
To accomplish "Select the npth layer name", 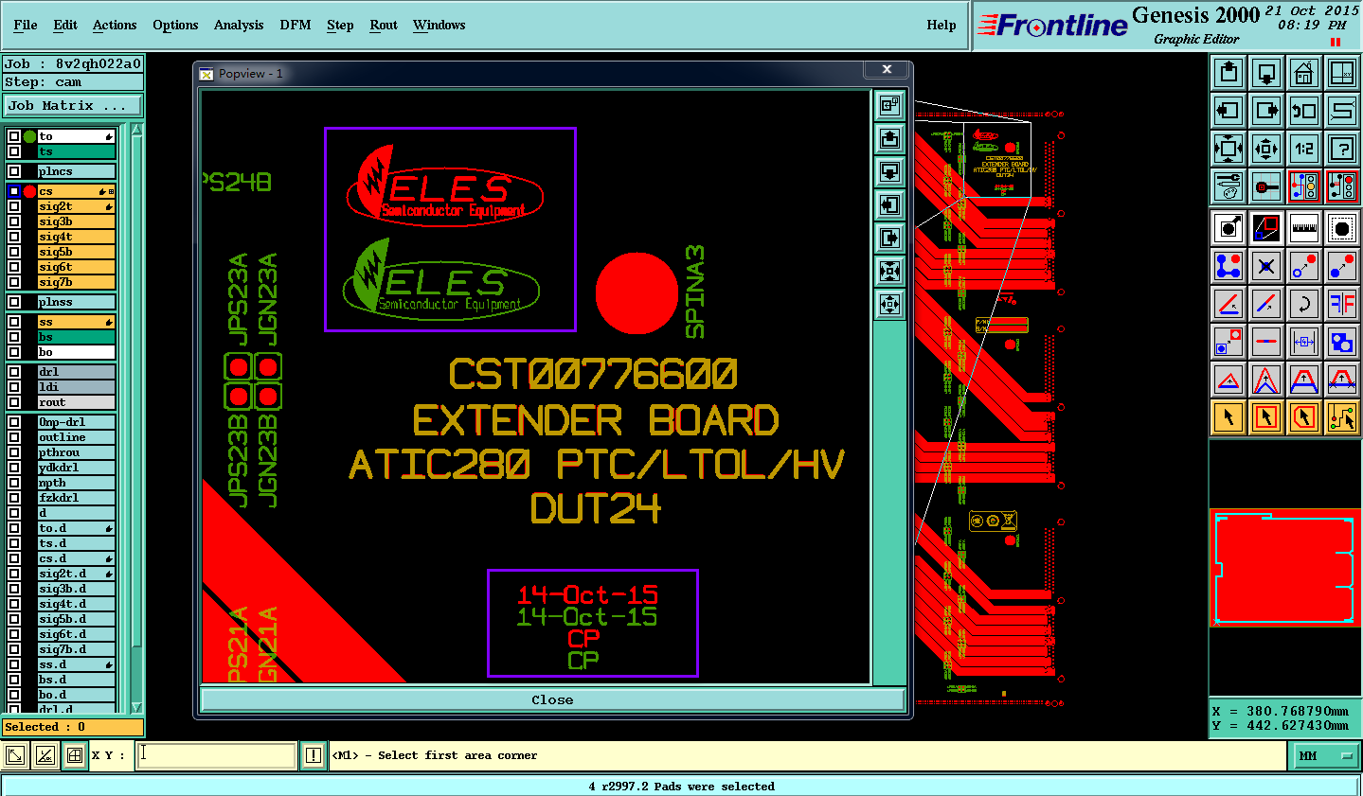I will pos(77,483).
